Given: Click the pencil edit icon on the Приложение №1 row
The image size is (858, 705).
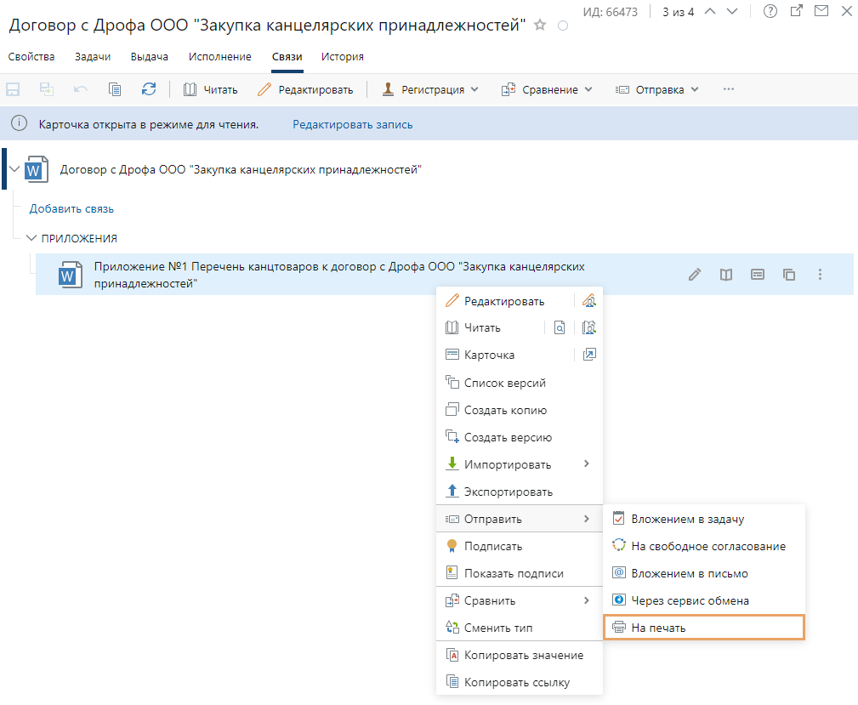Looking at the screenshot, I should pos(695,275).
